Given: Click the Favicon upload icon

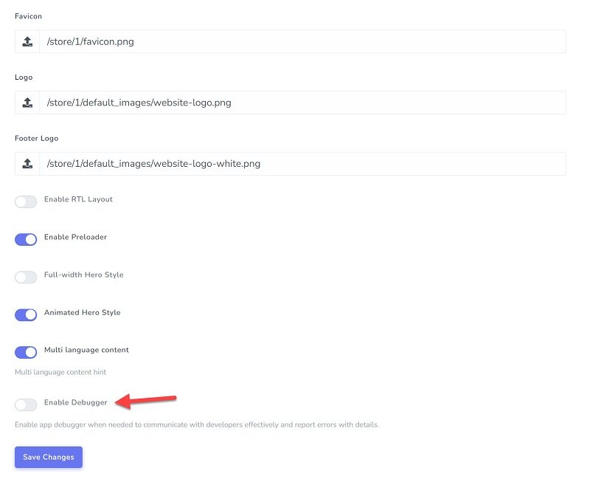Looking at the screenshot, I should [x=27, y=42].
